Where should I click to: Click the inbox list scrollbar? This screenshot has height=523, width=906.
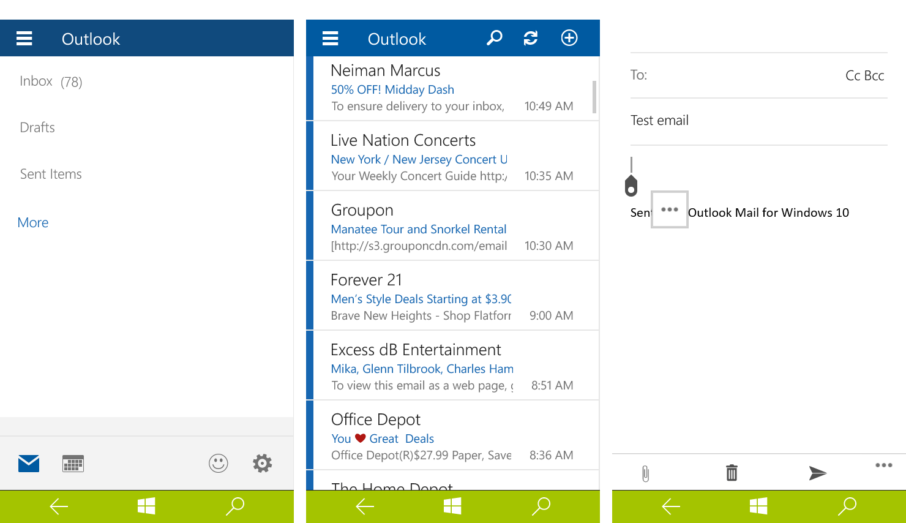tap(594, 97)
